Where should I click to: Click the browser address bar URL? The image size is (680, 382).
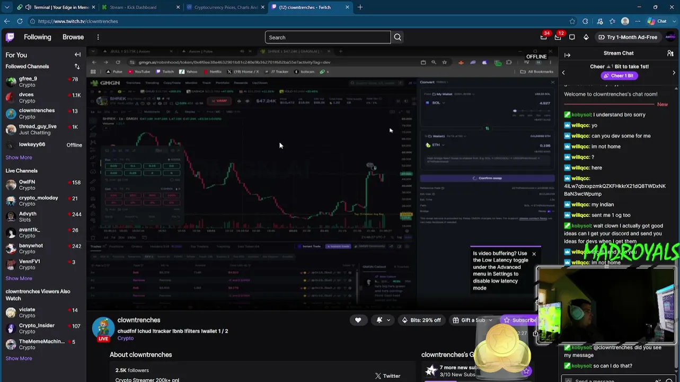pyautogui.click(x=78, y=21)
